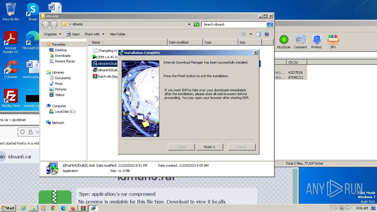Image resolution: width=377 pixels, height=212 pixels.
Task: Select Network in the navigation pane
Action: pos(58,123)
